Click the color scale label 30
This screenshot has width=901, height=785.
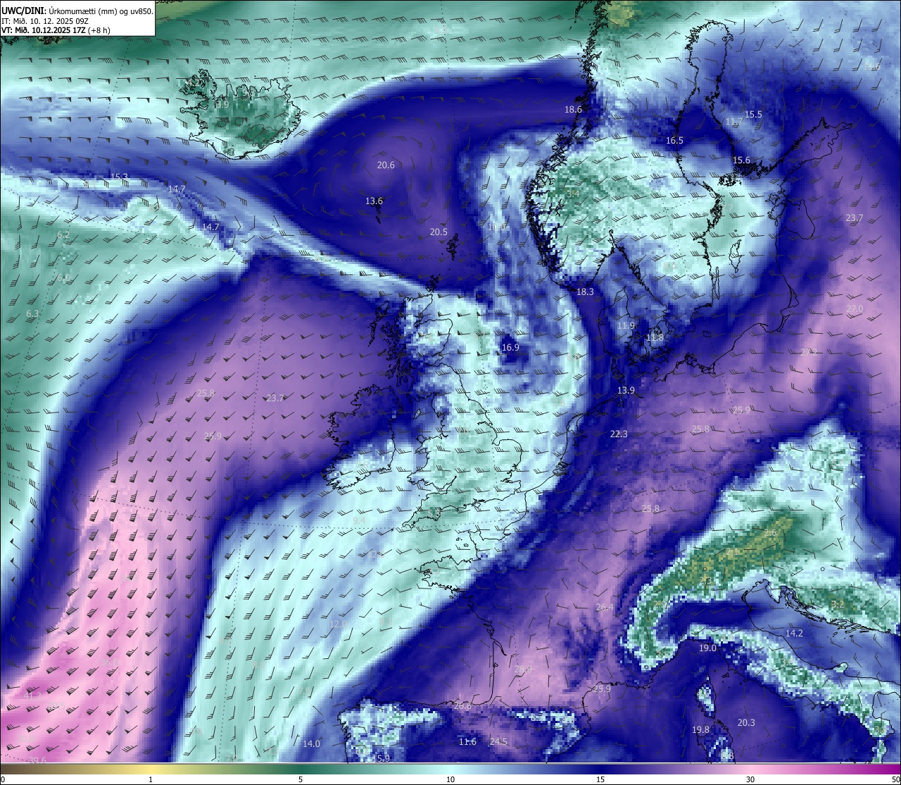750,779
